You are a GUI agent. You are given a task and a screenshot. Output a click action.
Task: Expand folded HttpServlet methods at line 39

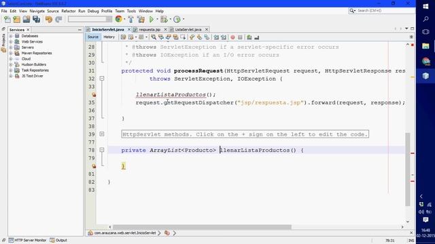click(102, 134)
